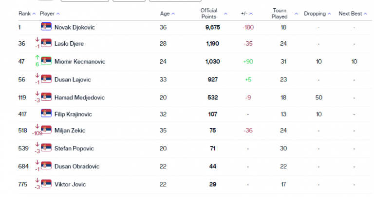Click flag icon next to Laslo Djere
Image resolution: width=374 pixels, height=197 pixels.
click(x=46, y=44)
